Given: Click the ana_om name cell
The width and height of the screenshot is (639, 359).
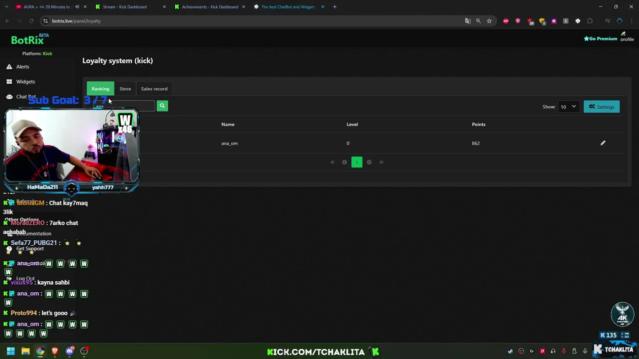Looking at the screenshot, I should click(230, 143).
